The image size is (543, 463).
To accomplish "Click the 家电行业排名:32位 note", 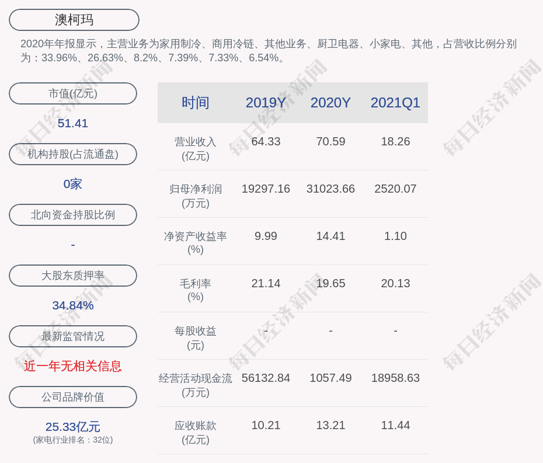I will tap(73, 440).
